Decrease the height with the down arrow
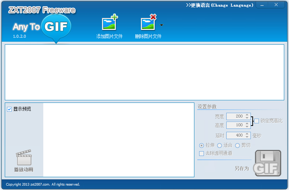This screenshot has width=289, height=190. [x=247, y=127]
